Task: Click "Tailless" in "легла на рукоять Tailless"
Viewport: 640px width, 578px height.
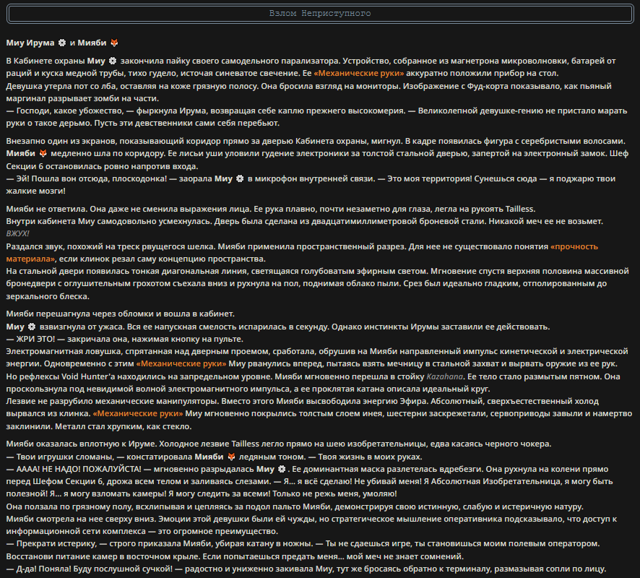Action: click(x=520, y=209)
